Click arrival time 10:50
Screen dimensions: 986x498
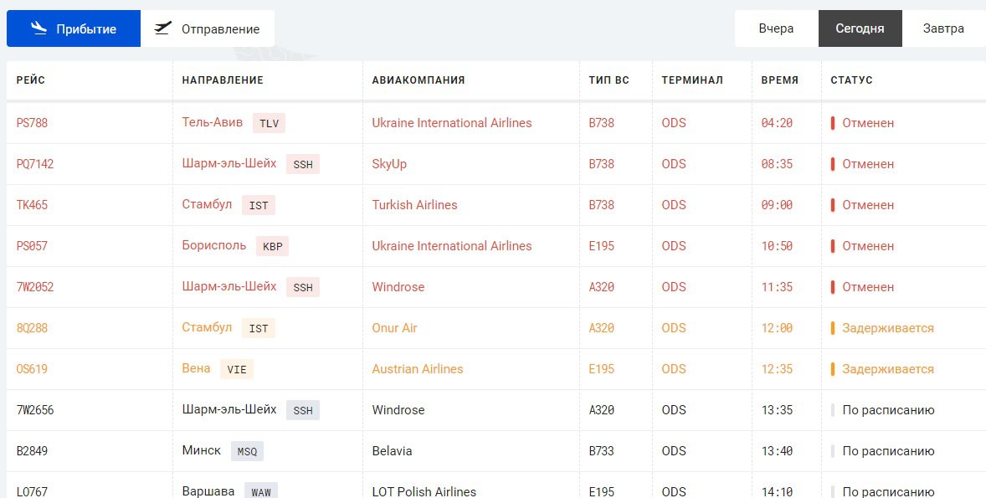tap(777, 246)
